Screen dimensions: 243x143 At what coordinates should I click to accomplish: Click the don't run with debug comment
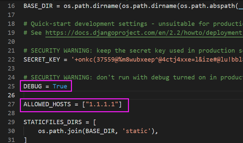click(x=133, y=77)
